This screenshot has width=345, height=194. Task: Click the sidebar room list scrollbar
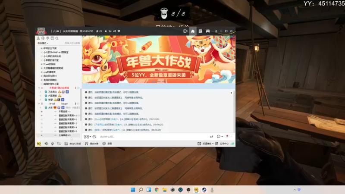pos(81,104)
